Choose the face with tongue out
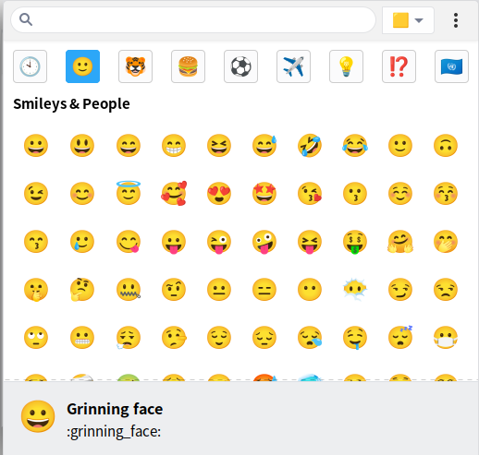Viewport: 479px width, 455px height. tap(174, 242)
